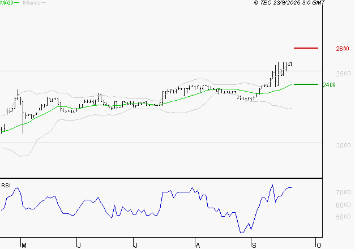This screenshot has height=249, width=355.
Task: Click the red resistance line marker
Action: point(306,49)
